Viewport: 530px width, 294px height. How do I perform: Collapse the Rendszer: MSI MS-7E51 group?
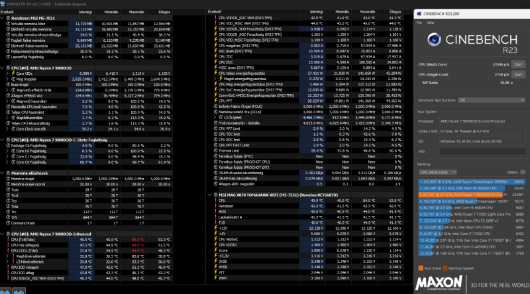click(x=3, y=19)
